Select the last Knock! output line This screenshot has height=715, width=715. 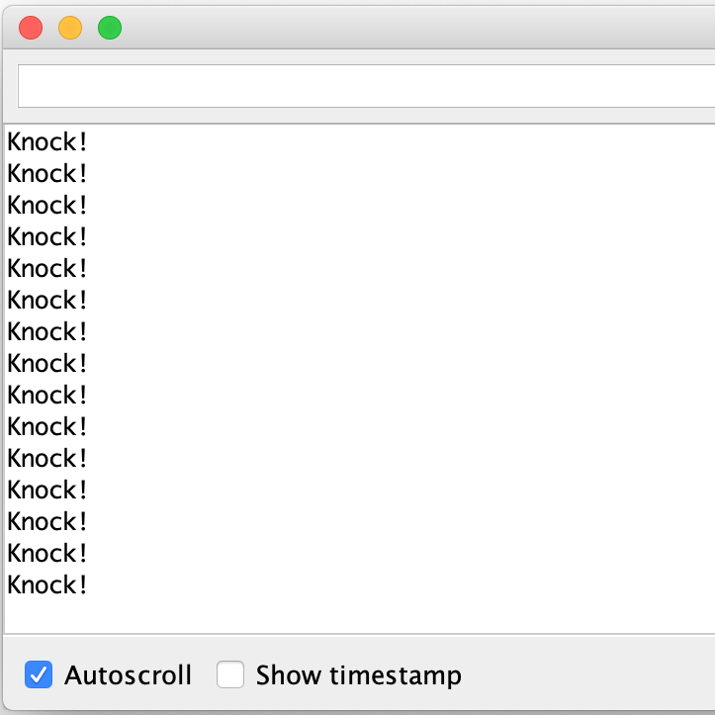pyautogui.click(x=46, y=585)
